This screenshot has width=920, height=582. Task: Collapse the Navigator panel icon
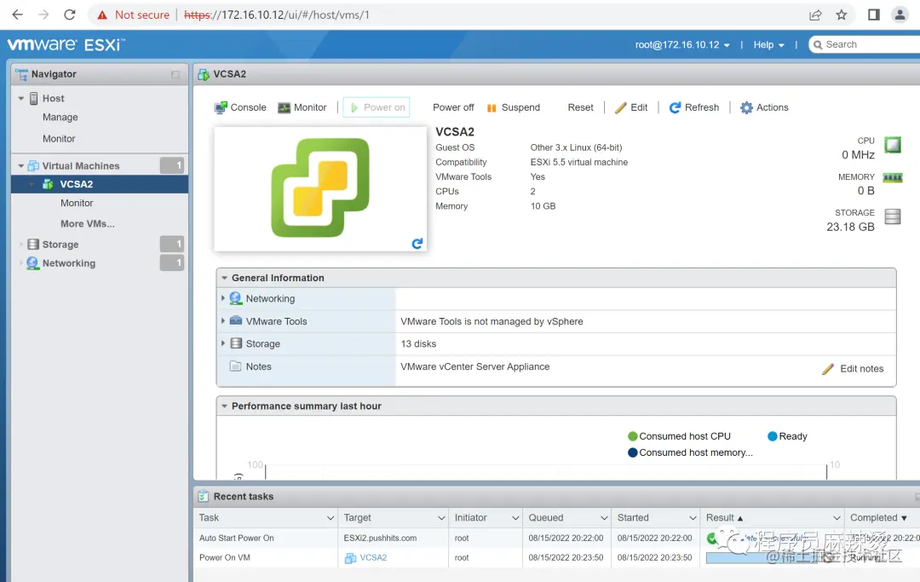point(175,74)
